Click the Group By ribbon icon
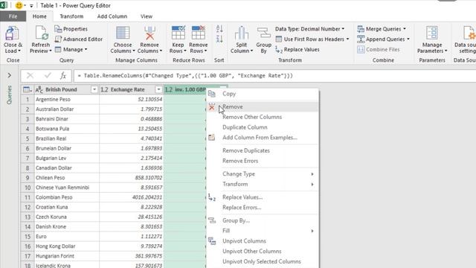 (x=263, y=33)
